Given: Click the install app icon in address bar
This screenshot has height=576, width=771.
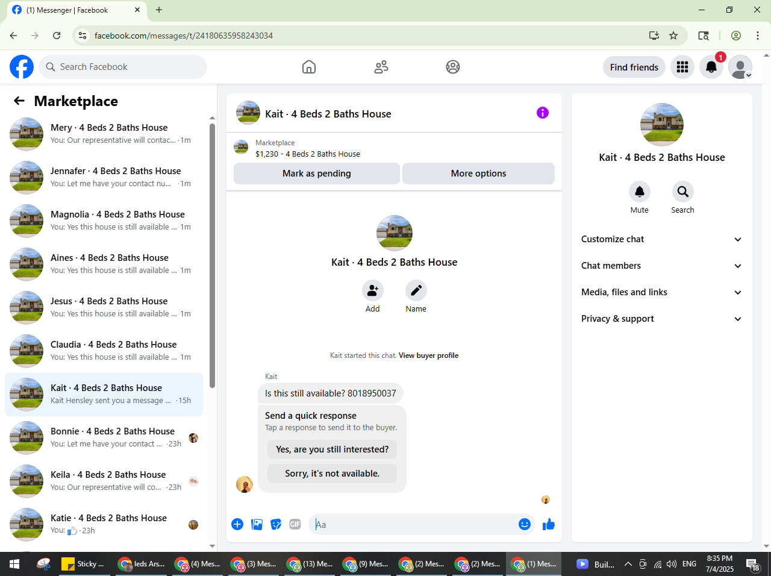Looking at the screenshot, I should tap(654, 36).
